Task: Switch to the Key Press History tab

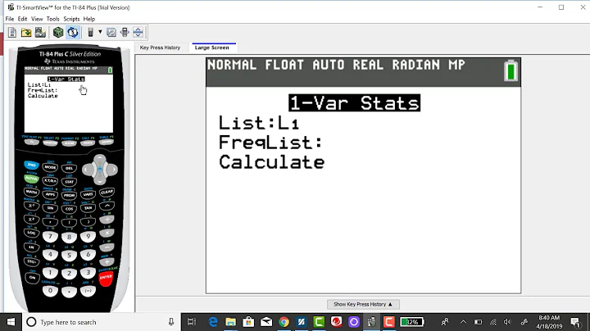Action: point(160,48)
